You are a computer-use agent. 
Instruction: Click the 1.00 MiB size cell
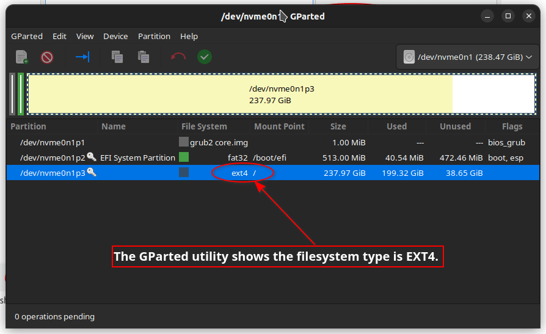coord(349,142)
